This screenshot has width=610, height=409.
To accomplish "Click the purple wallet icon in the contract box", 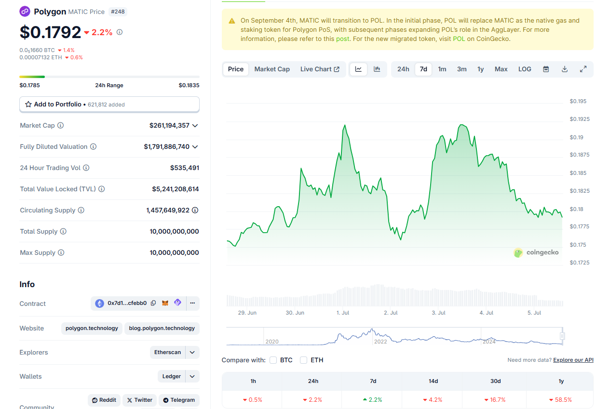I will point(177,303).
